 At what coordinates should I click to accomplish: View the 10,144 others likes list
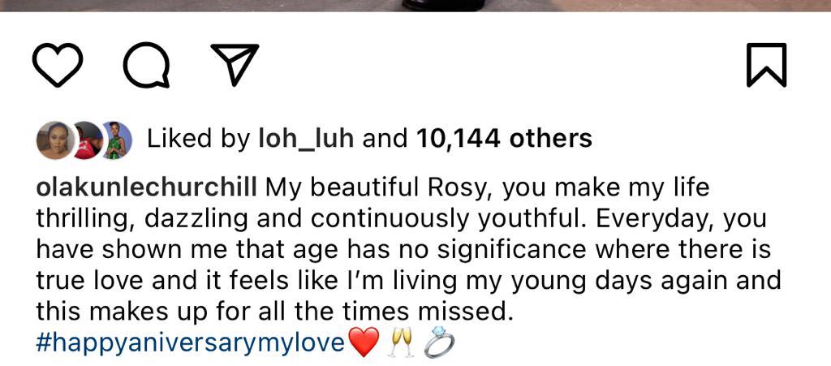[504, 140]
